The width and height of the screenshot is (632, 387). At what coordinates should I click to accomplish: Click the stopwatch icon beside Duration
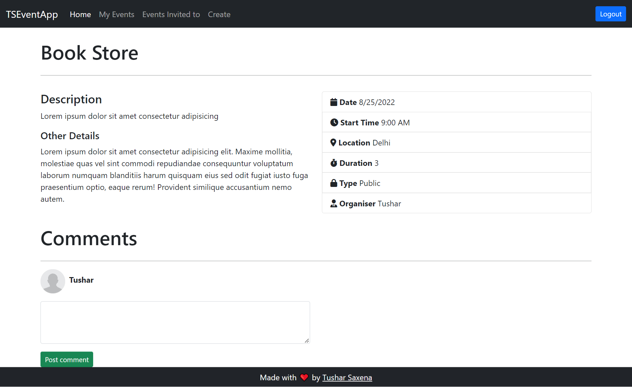[333, 163]
